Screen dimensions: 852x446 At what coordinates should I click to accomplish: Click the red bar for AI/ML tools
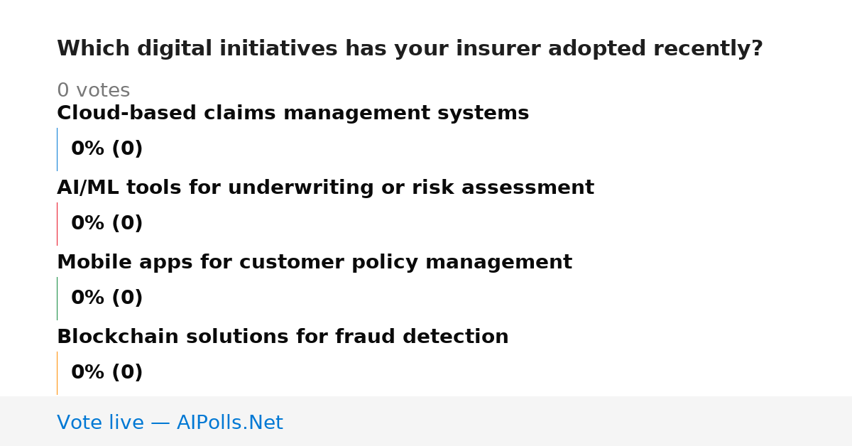pyautogui.click(x=58, y=224)
